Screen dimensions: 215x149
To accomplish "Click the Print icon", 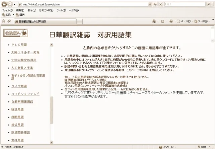I will pos(171,21).
